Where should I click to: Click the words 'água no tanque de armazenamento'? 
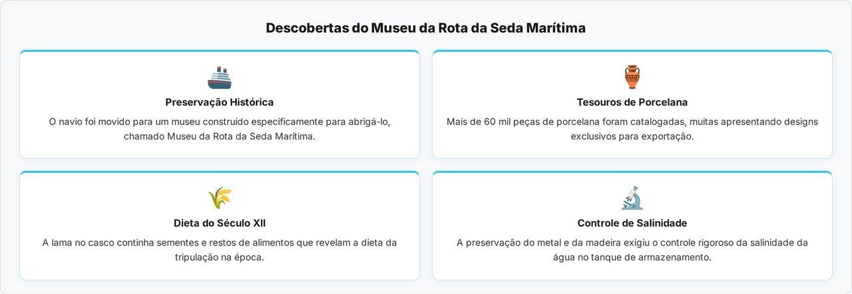click(632, 257)
